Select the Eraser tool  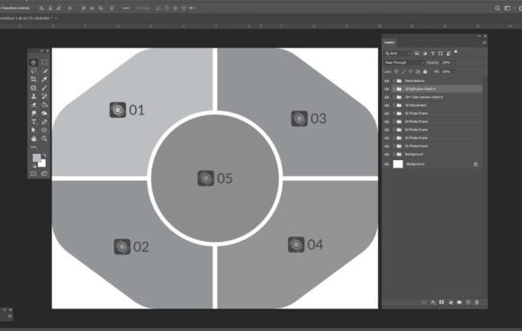[33, 105]
